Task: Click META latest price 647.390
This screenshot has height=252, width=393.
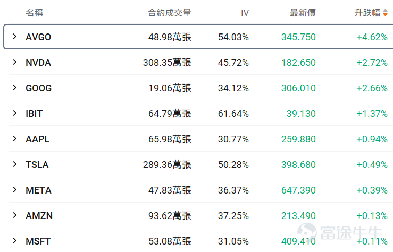Action: pyautogui.click(x=298, y=191)
